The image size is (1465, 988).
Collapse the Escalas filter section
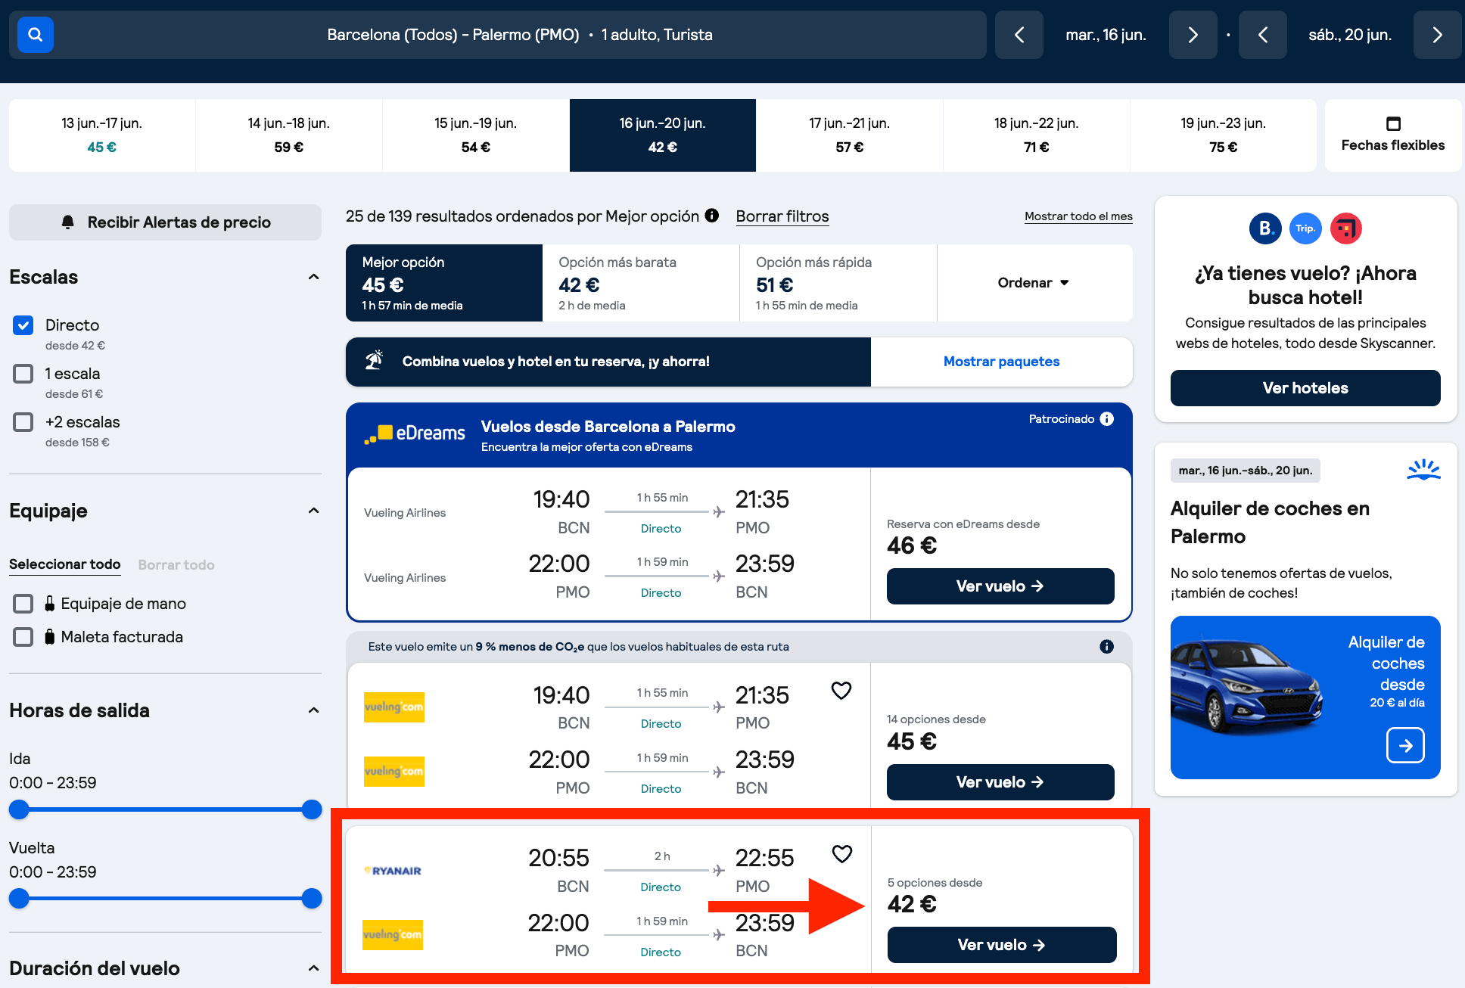[x=313, y=277]
